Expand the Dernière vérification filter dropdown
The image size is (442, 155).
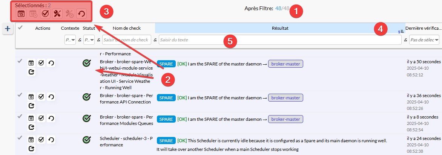point(425,40)
